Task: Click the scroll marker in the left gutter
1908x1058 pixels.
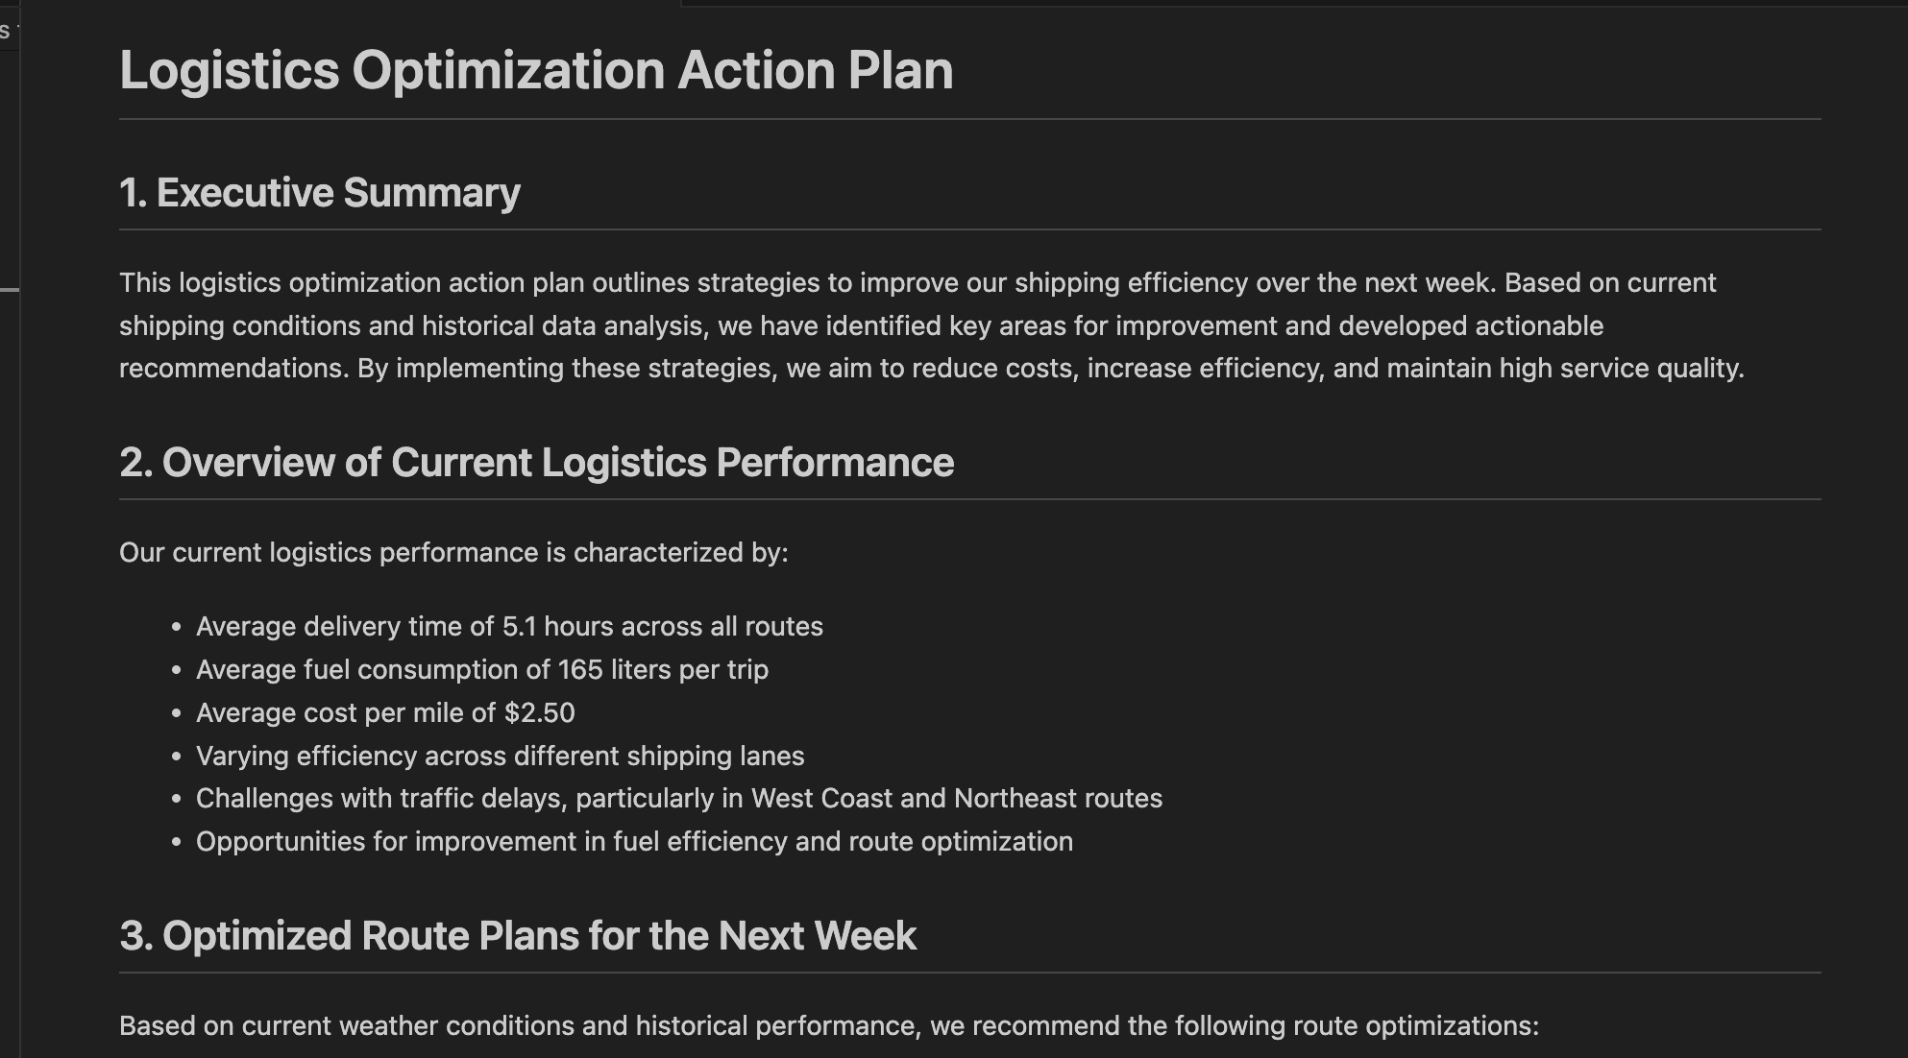Action: point(9,289)
